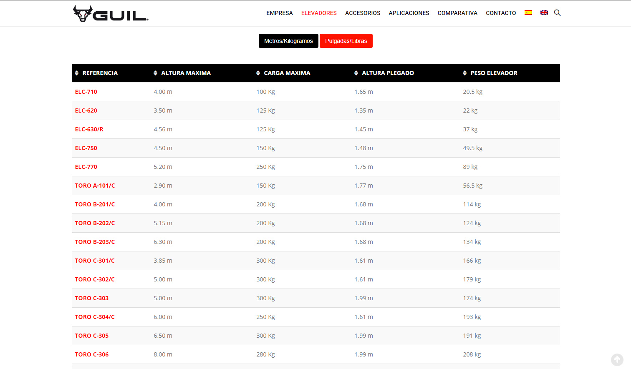
Task: Click sort arrows beside CARGA MAXIMA header
Action: tap(258, 73)
